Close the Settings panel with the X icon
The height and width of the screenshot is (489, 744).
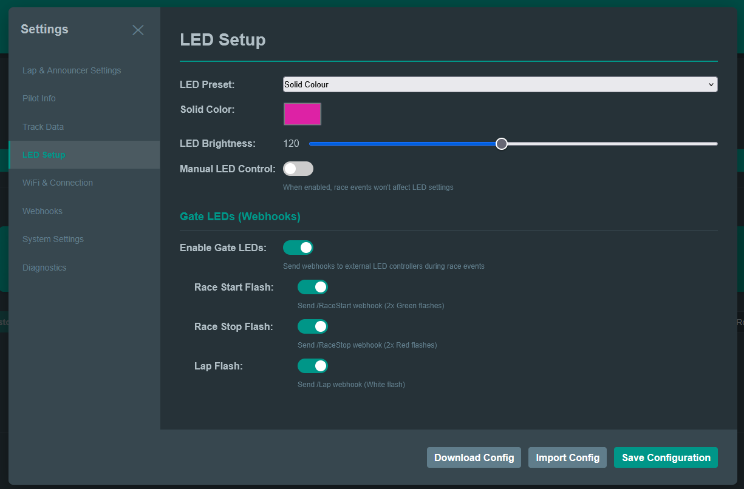coord(138,30)
